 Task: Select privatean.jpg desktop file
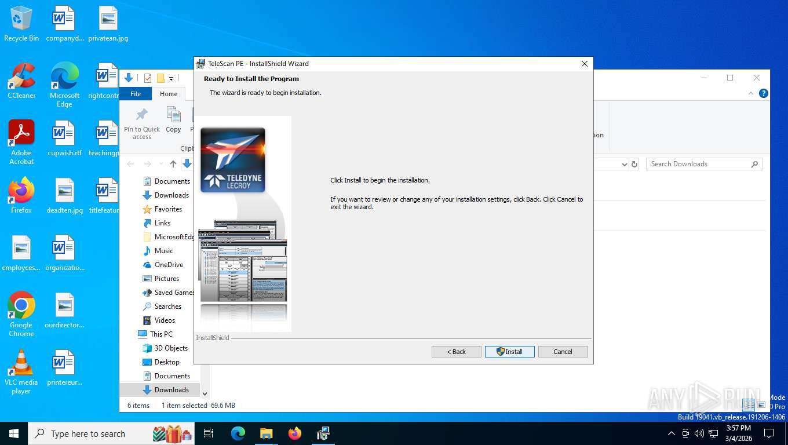tap(108, 24)
